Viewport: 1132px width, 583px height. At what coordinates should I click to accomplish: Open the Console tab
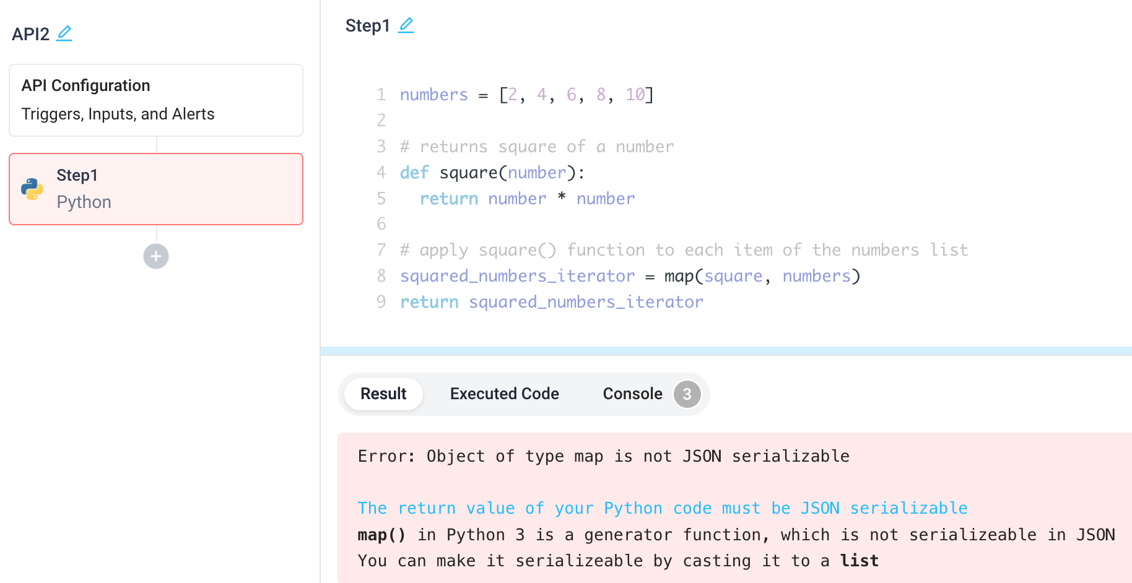tap(632, 394)
